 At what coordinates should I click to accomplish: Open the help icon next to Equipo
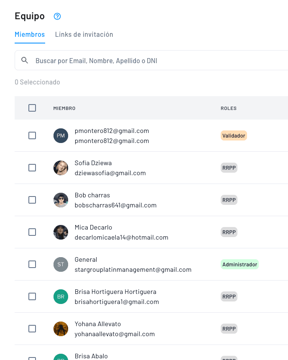coord(57,16)
